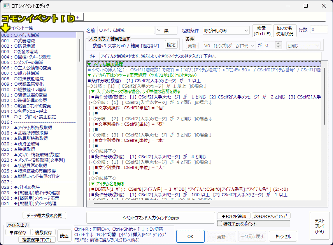Image resolution: width=333 pixels, height=245 pixels.
Task: Click the 検索 (Ctrl+F) search button
Action: (262, 31)
